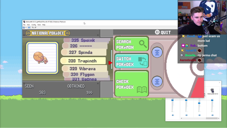Select the 329 Vibrava entry
Viewport: 227px width, 128px height.
pos(84,69)
